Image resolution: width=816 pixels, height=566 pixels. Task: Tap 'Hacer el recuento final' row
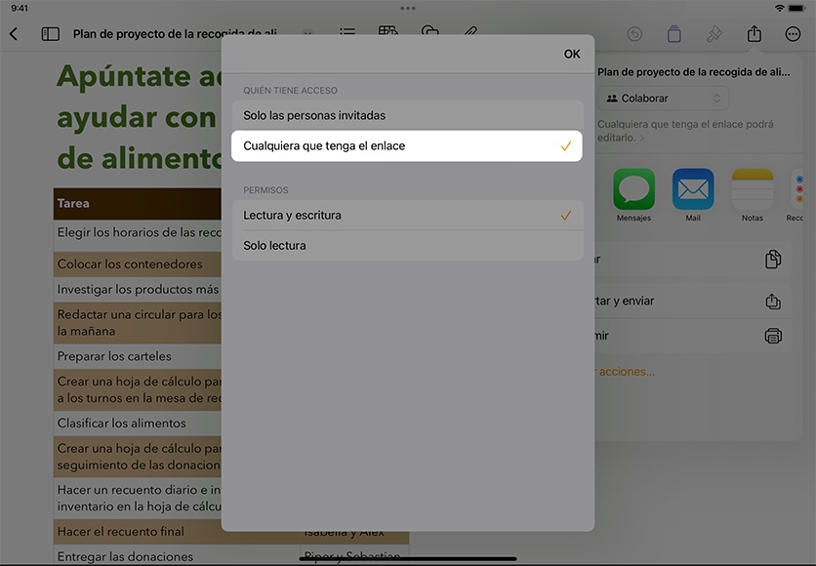138,532
